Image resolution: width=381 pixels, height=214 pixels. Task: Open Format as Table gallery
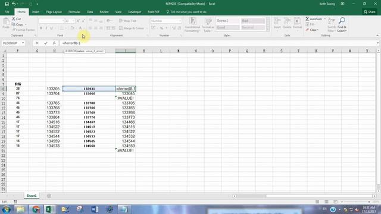click(x=208, y=24)
